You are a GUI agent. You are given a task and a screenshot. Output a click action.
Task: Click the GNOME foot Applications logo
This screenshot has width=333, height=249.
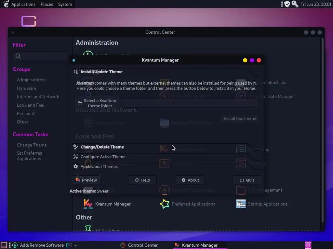pos(6,4)
